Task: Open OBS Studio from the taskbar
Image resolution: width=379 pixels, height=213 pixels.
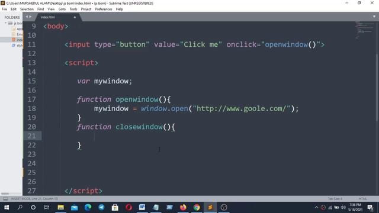Action: (224, 208)
